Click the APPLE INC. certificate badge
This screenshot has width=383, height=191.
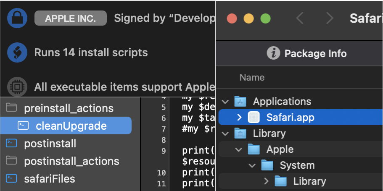[x=71, y=18]
